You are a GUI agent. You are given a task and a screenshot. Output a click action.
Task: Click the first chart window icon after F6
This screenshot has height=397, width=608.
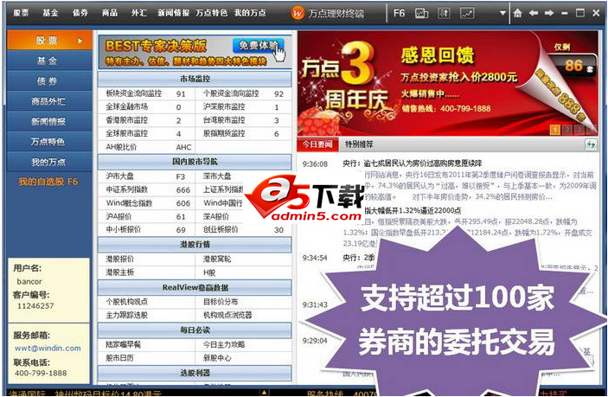pos(421,13)
